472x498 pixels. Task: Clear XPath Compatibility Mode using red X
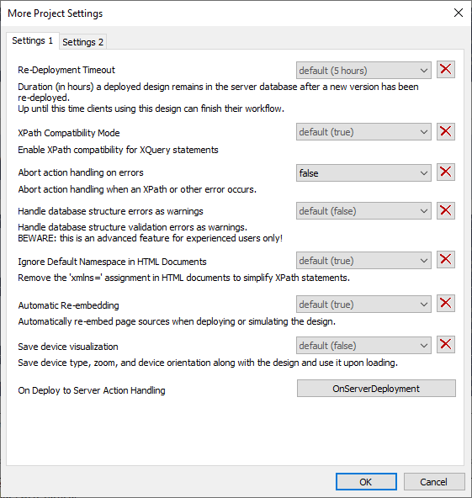tap(446, 131)
